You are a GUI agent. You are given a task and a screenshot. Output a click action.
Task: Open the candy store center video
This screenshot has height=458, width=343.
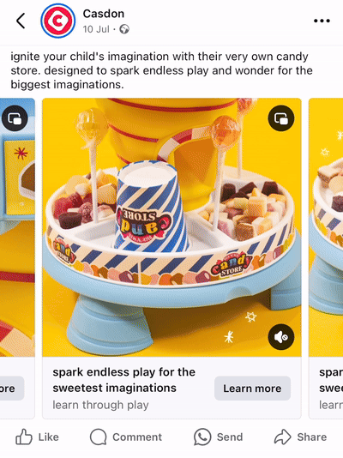[171, 227]
